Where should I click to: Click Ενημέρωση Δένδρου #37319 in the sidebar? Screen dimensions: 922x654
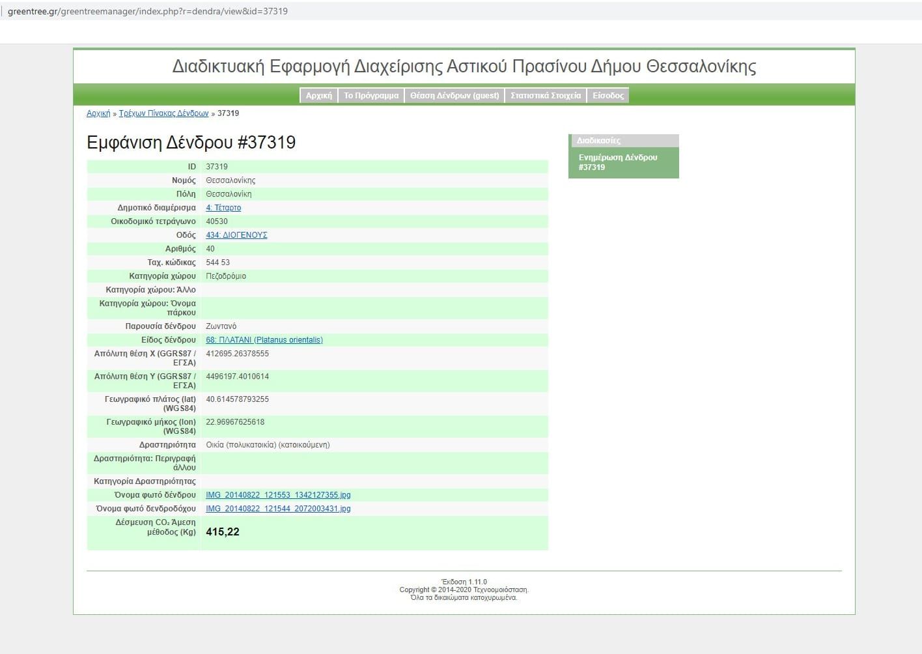point(618,162)
